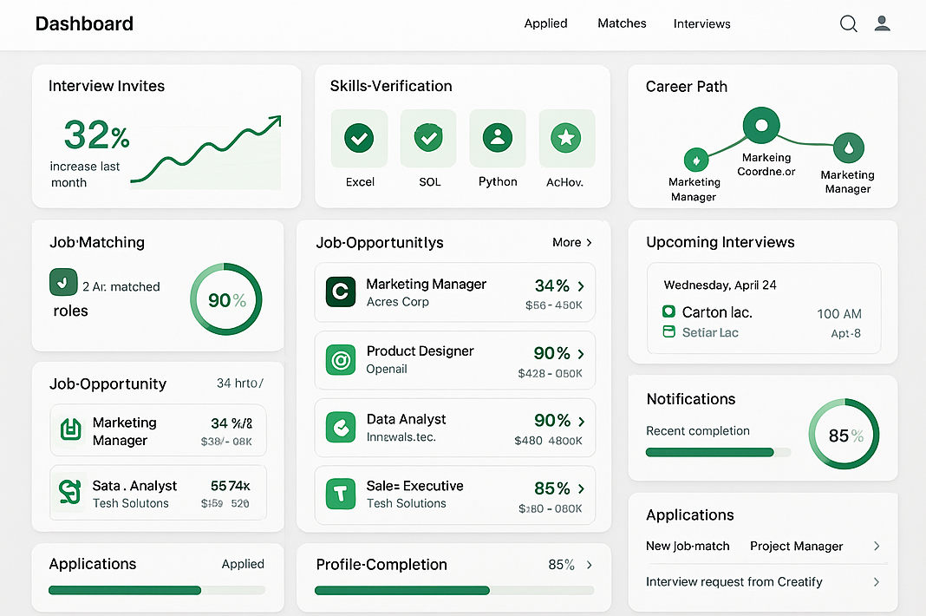Switch to the Matches tab
Viewport: 926px width, 616px height.
[x=622, y=23]
